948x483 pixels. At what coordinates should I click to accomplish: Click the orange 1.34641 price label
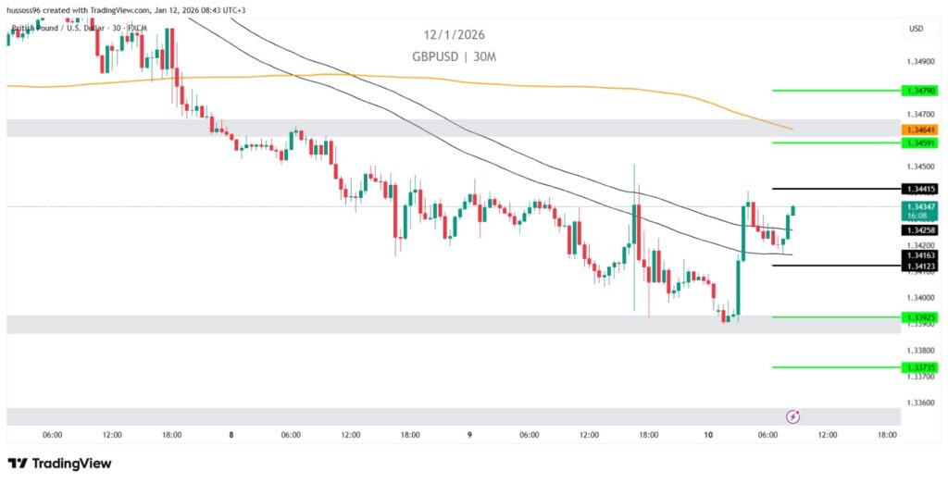(x=922, y=130)
